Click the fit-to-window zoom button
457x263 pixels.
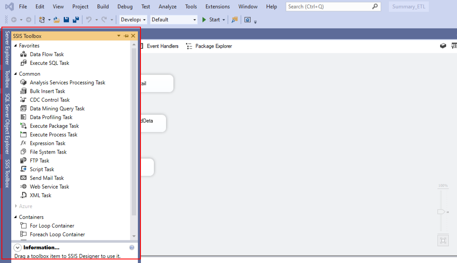[x=443, y=240]
